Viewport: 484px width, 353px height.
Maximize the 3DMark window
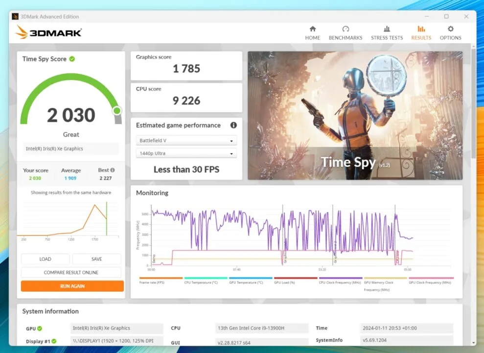pyautogui.click(x=446, y=16)
